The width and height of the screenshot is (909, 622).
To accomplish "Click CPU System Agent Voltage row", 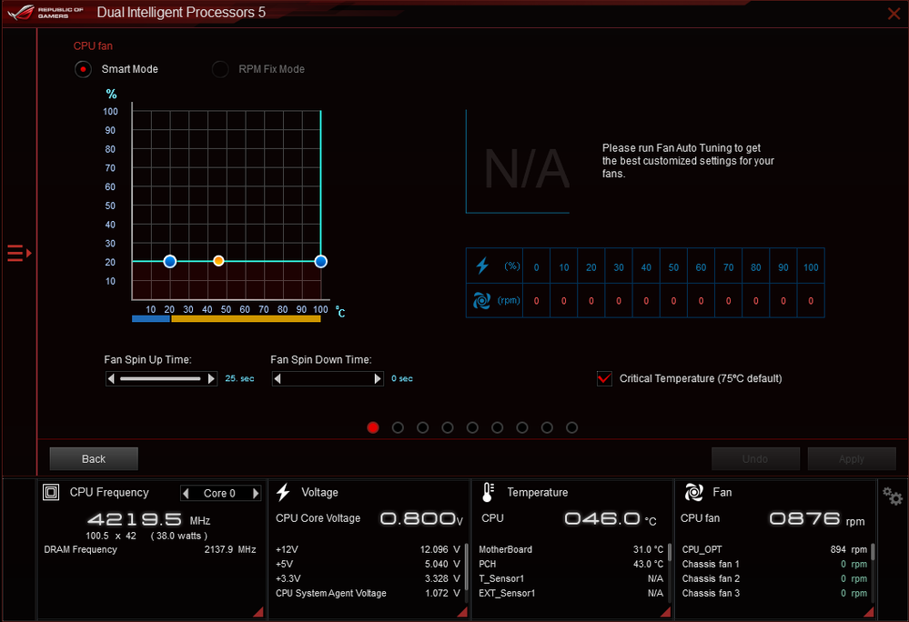I will pyautogui.click(x=368, y=593).
